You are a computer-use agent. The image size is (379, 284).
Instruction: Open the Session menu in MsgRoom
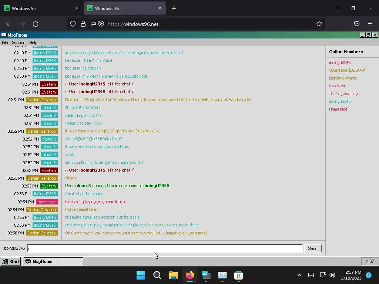point(19,43)
